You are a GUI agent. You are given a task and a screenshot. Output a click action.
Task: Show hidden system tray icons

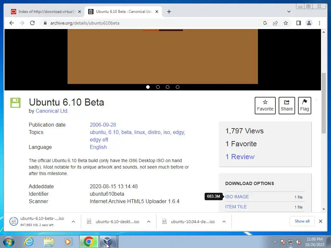tap(275, 242)
